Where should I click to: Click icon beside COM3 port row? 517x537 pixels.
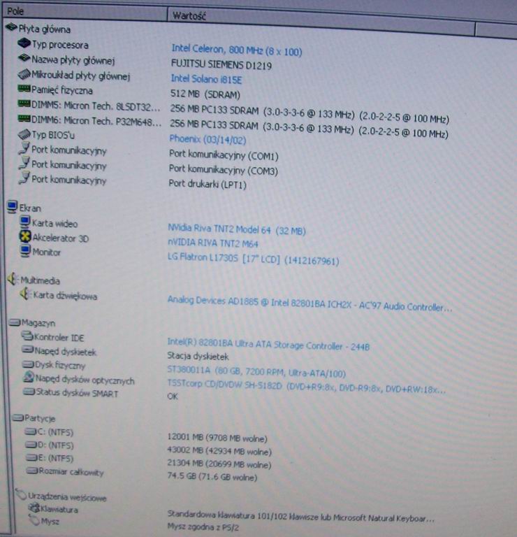pos(24,163)
